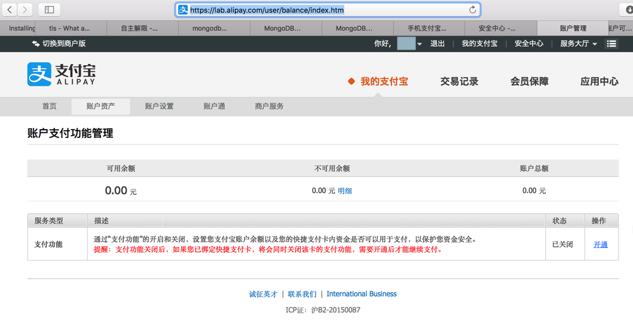This screenshot has height=321, width=633.
Task: Click the 诚征英才 footer link
Action: 263,294
